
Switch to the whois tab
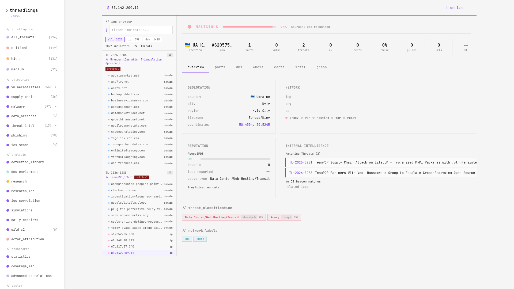(x=258, y=67)
